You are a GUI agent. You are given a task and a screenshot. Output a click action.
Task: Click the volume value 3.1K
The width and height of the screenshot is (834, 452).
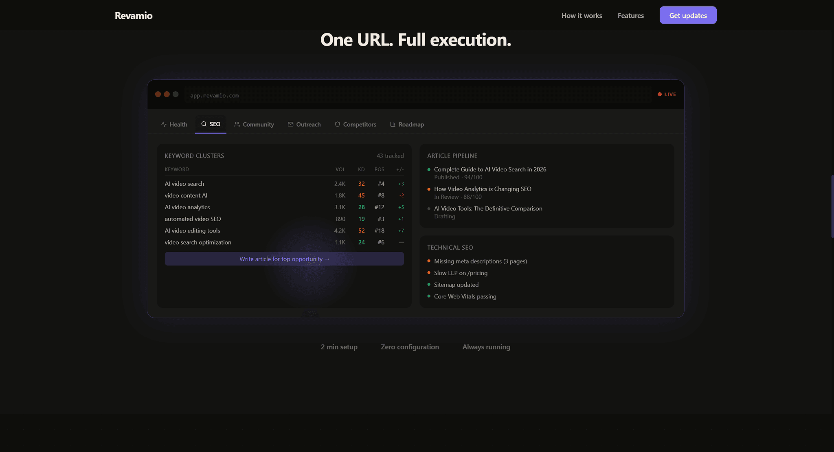pyautogui.click(x=340, y=207)
